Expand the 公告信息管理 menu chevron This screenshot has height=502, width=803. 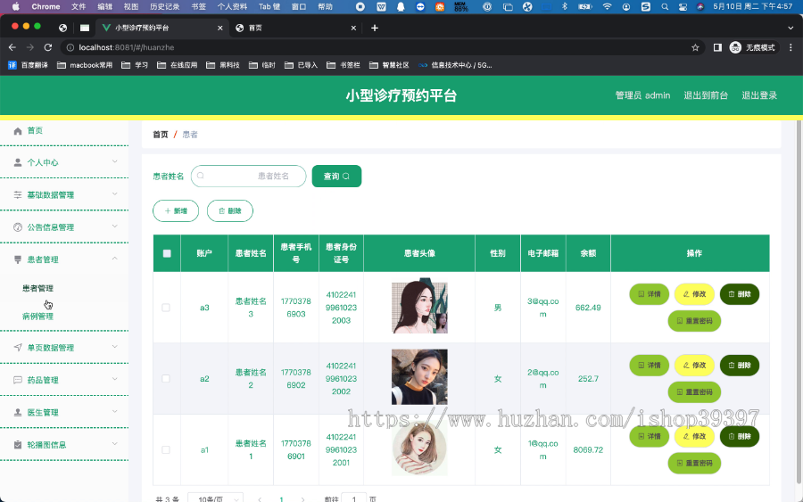click(115, 226)
